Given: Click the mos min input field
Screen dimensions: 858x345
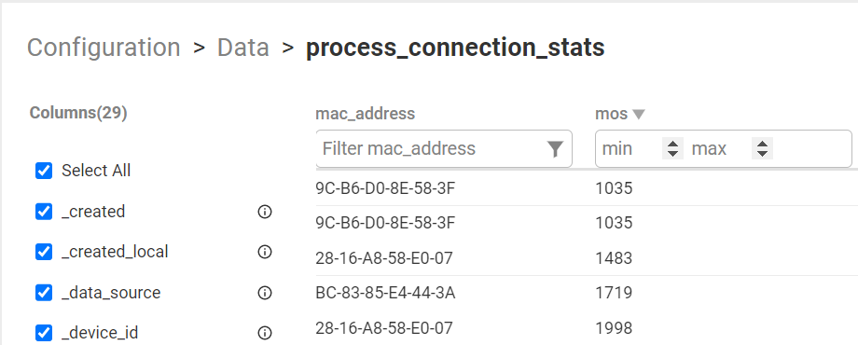Looking at the screenshot, I should point(630,148).
